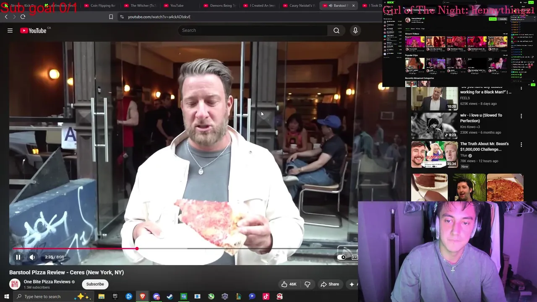The height and width of the screenshot is (302, 537).
Task: Switch to The Witcher browser tab
Action: click(140, 5)
